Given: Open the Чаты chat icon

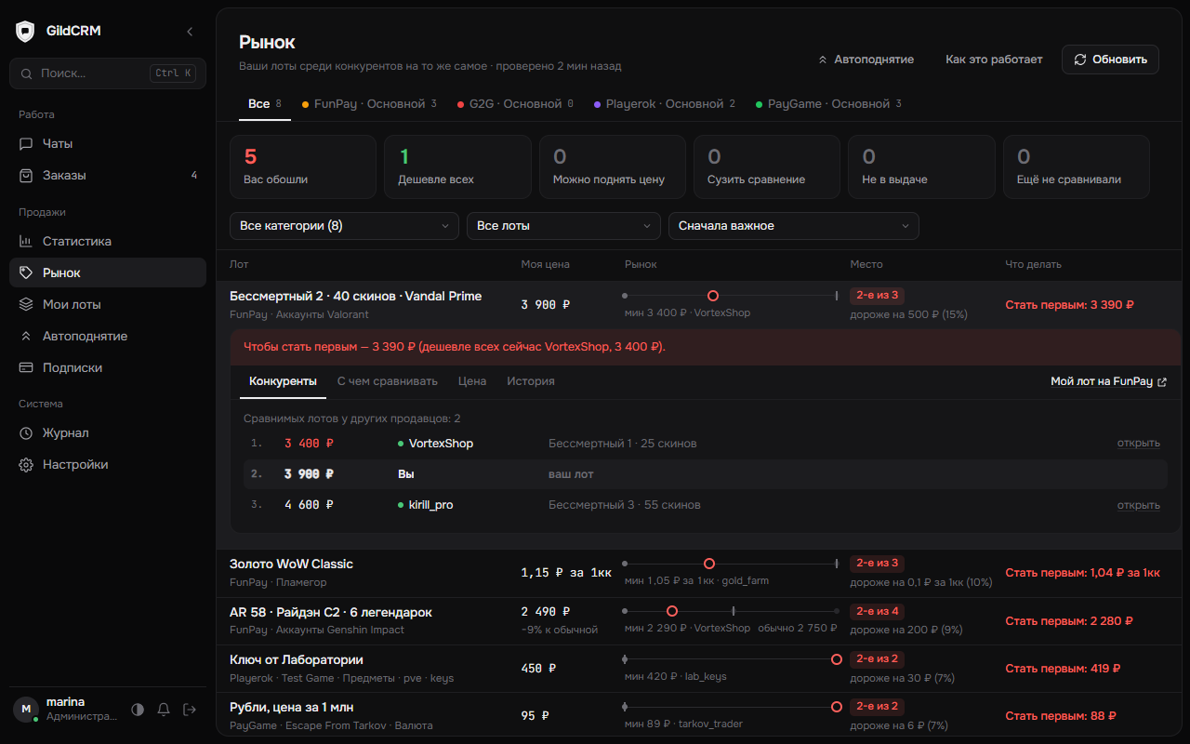Looking at the screenshot, I should (x=26, y=144).
